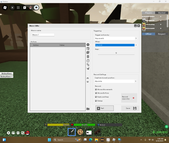The width and height of the screenshot is (169, 143).
Task: Switch to the Players tab
Action: 148,13
